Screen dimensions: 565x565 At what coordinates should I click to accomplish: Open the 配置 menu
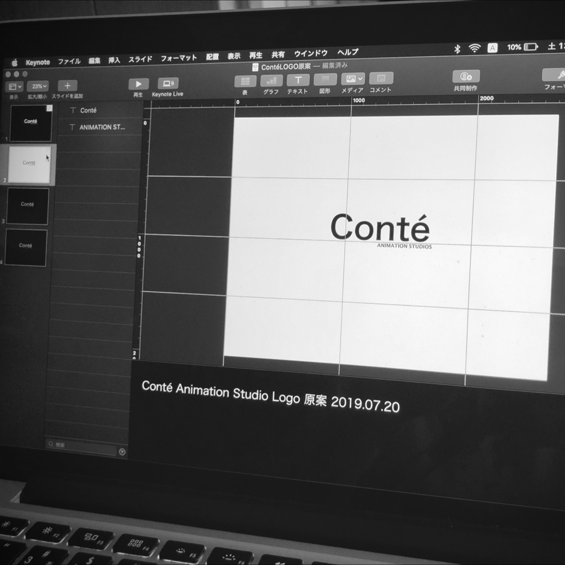(x=212, y=56)
